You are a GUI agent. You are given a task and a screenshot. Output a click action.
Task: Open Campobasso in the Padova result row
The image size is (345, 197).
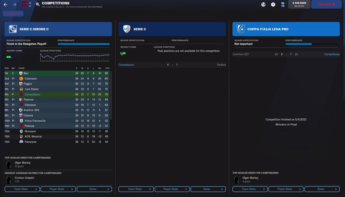click(x=126, y=65)
